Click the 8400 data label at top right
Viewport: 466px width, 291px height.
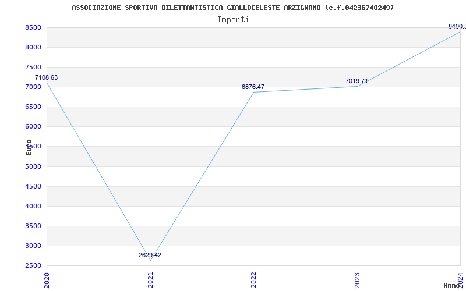tap(457, 26)
